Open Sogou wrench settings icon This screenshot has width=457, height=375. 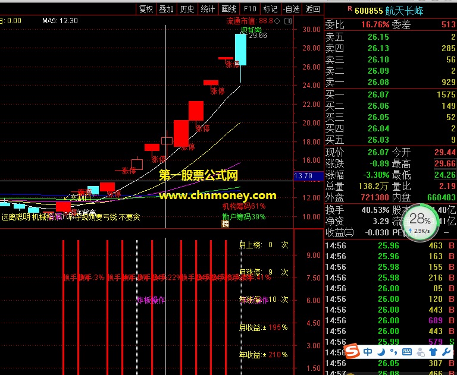point(446,352)
